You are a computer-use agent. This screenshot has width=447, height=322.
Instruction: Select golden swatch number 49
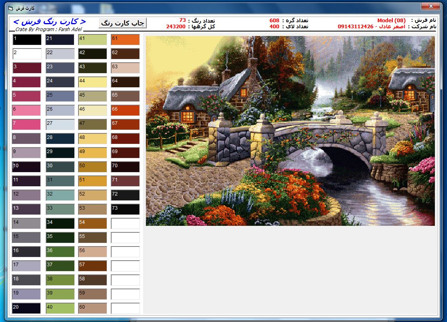pos(93,153)
